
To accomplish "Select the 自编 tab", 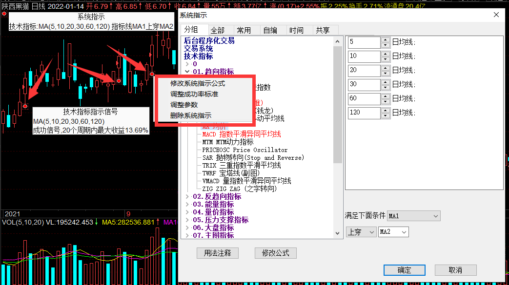I will [x=270, y=30].
